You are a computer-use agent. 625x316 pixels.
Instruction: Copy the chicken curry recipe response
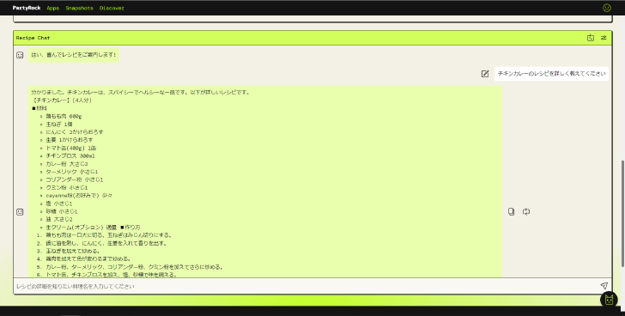511,211
